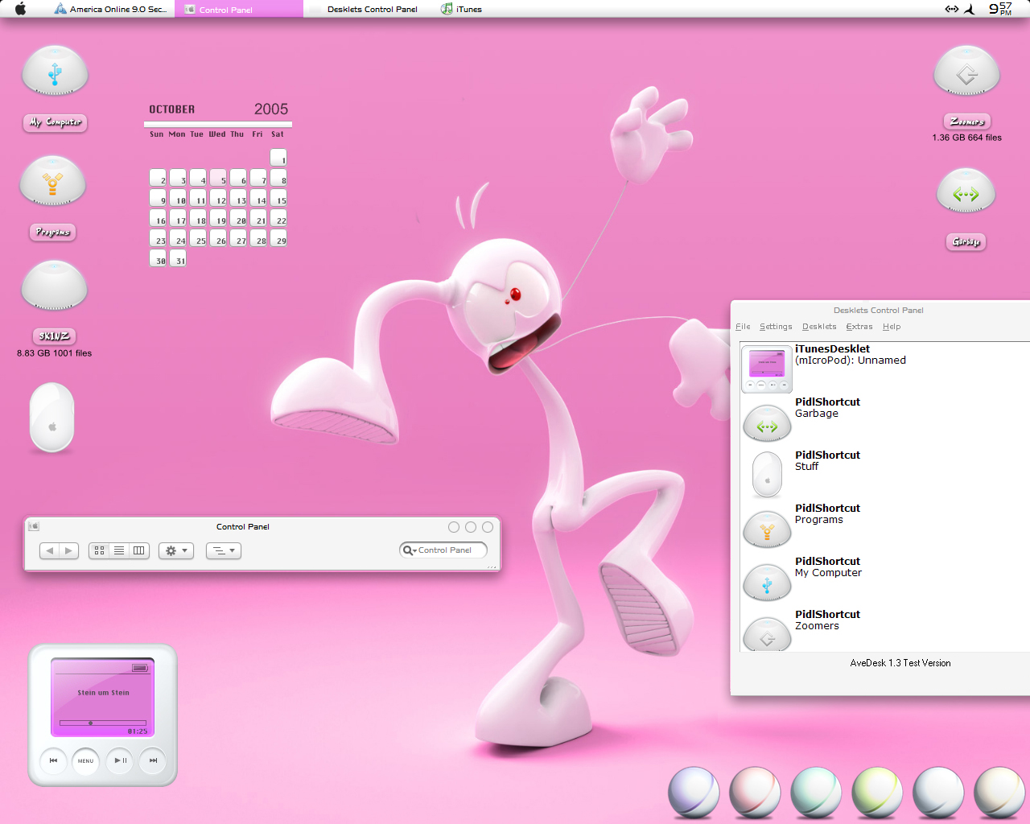
Task: Toggle play/pause on iPod desklet
Action: coord(120,760)
